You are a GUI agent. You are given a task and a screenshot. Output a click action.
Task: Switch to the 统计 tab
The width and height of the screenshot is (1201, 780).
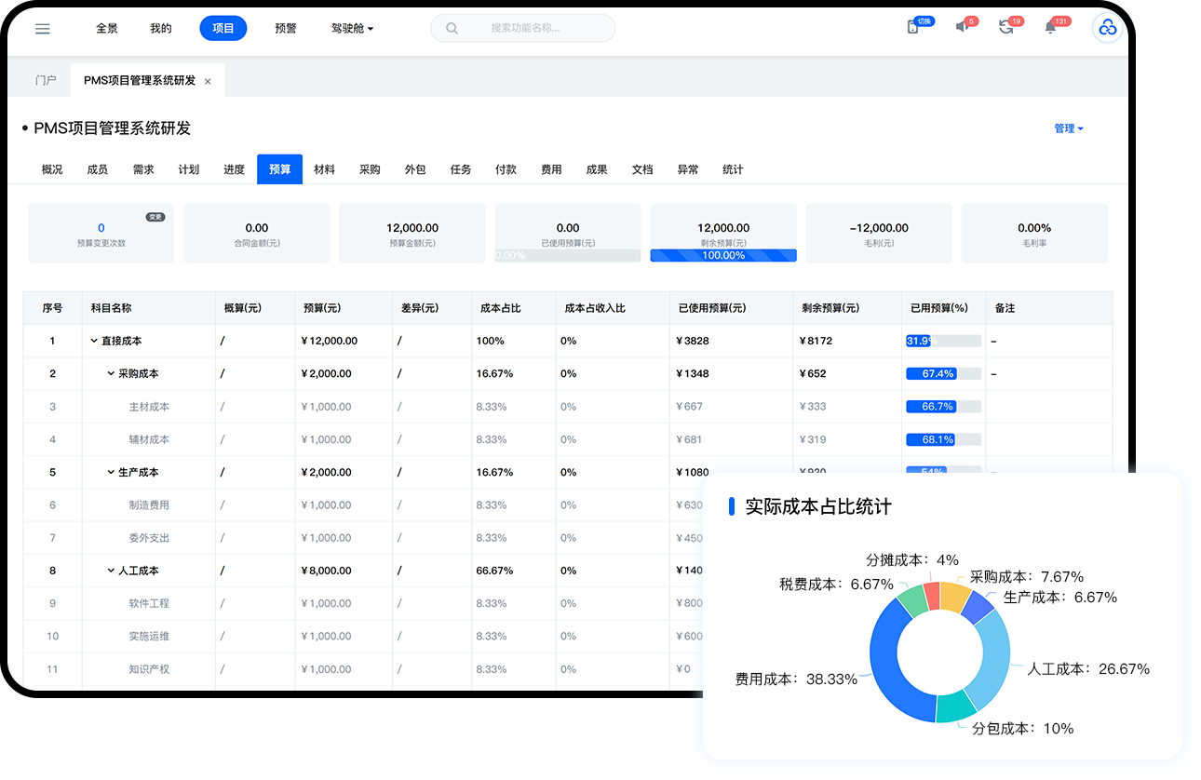733,169
